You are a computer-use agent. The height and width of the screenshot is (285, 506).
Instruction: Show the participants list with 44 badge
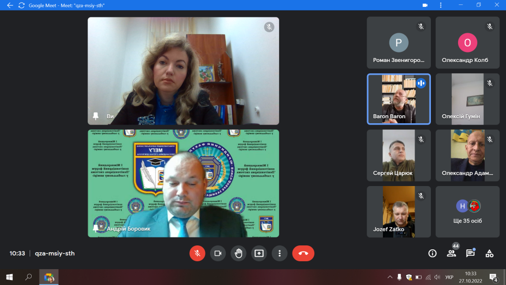point(452,253)
